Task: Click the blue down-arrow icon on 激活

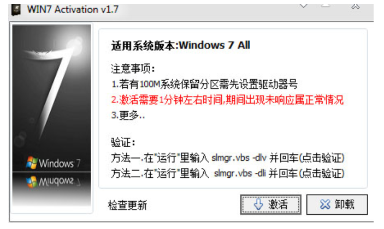Action: click(x=258, y=204)
